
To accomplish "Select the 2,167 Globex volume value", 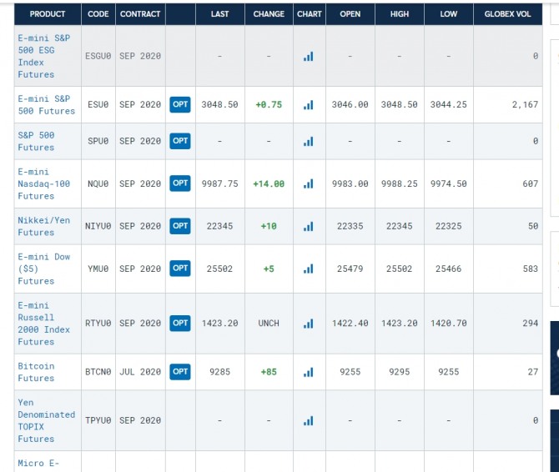I will tap(525, 105).
